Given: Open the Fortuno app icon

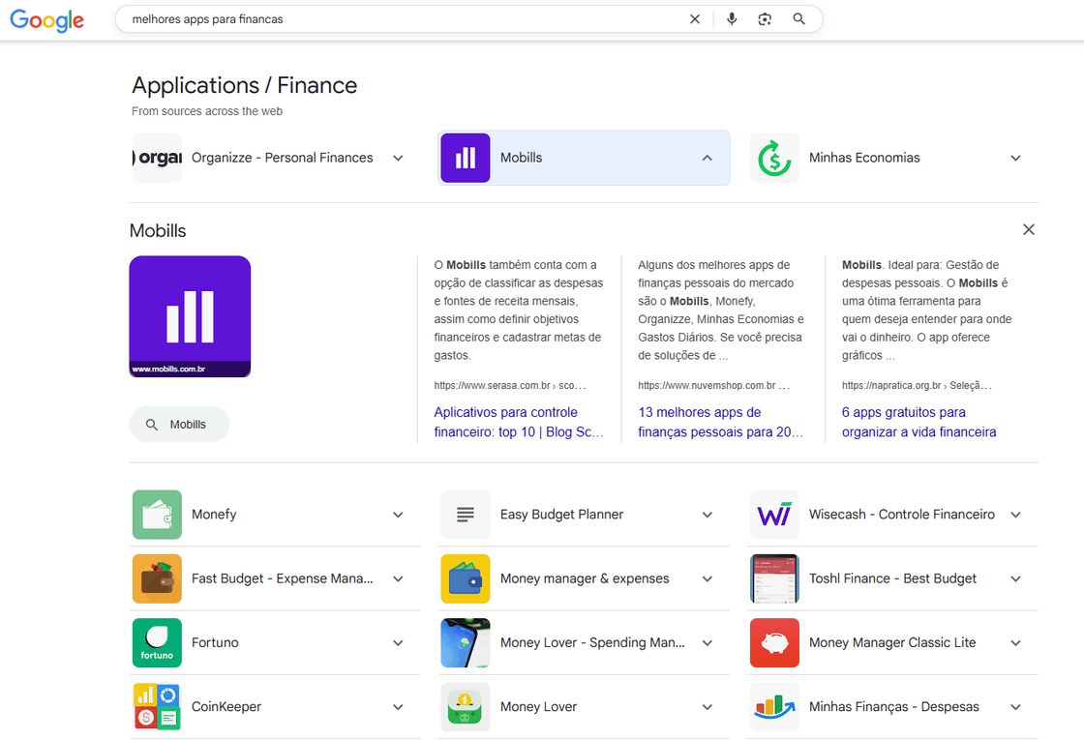Looking at the screenshot, I should click(x=157, y=642).
